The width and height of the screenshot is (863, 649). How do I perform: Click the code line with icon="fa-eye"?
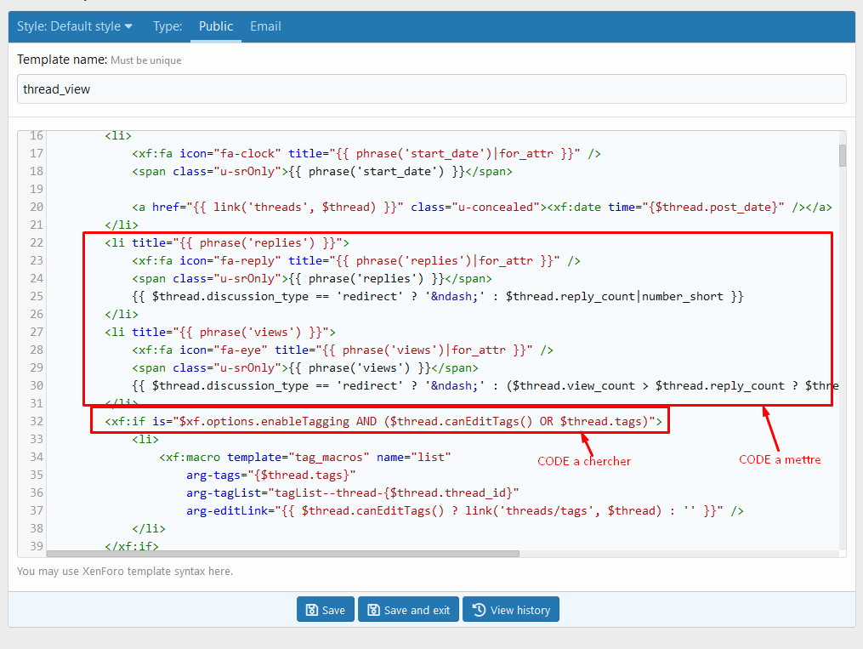[343, 350]
